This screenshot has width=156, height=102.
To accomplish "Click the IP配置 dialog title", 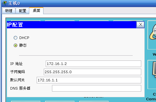I will coord(15,25).
